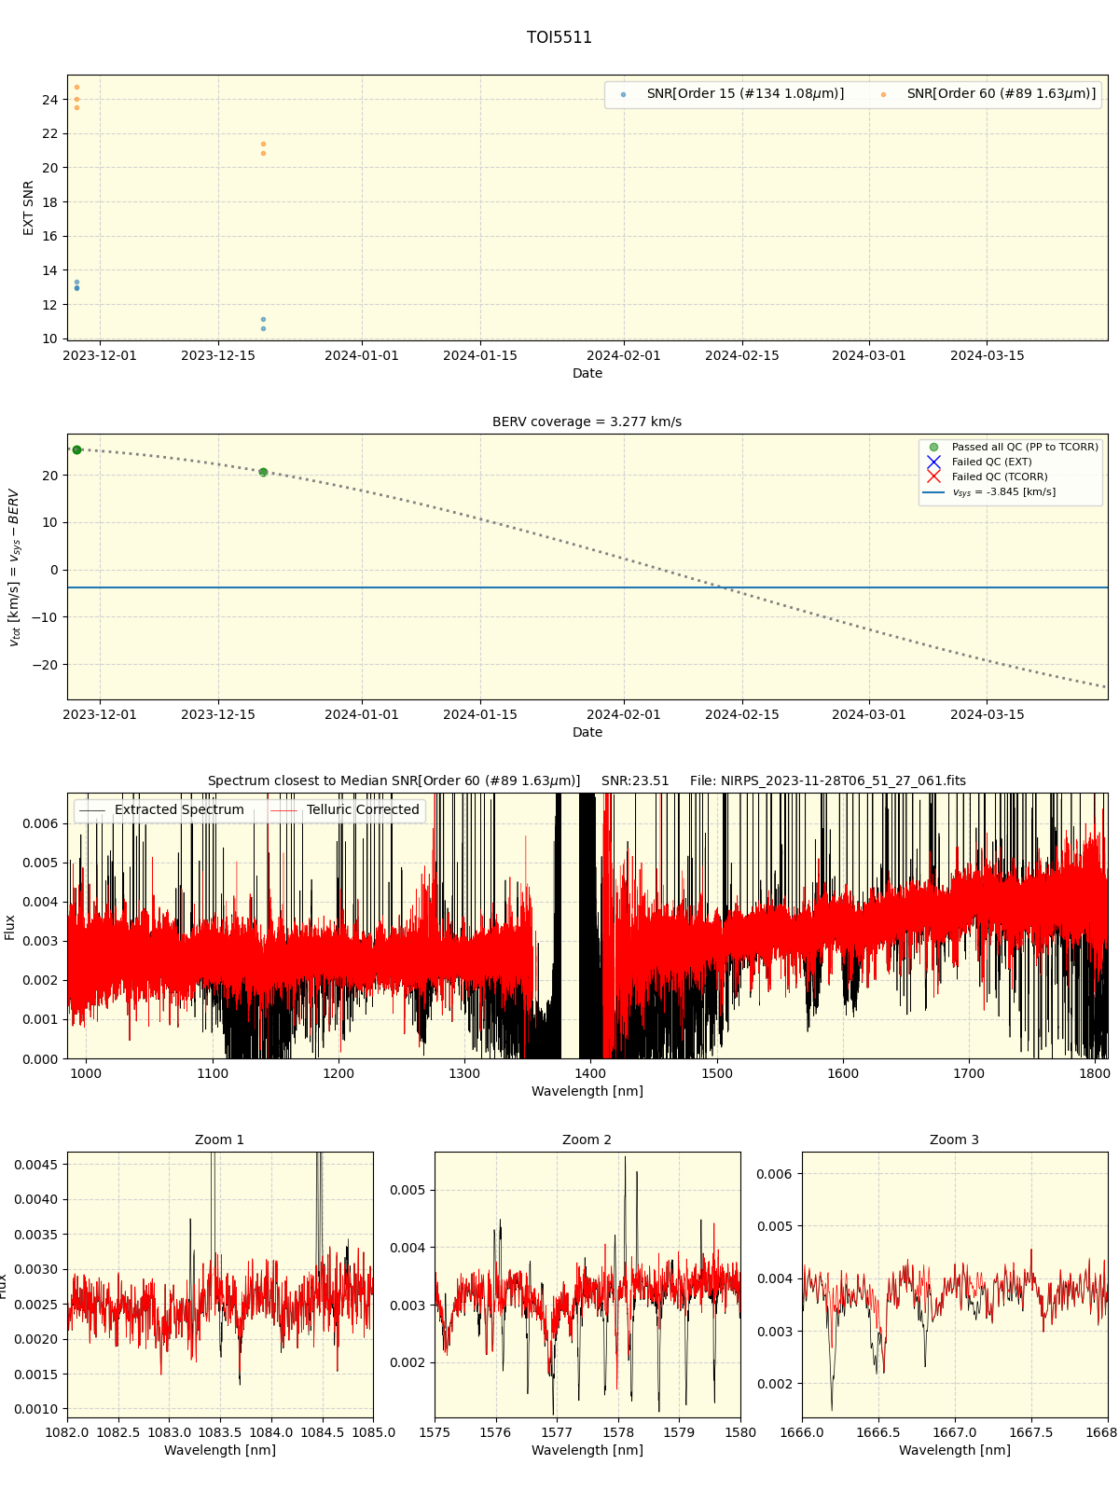
Task: Click the EXT SNR axis label
Action: tap(28, 208)
